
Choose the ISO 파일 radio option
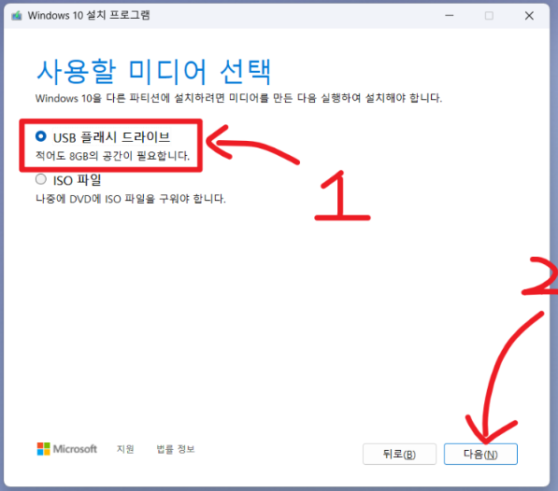pos(41,179)
